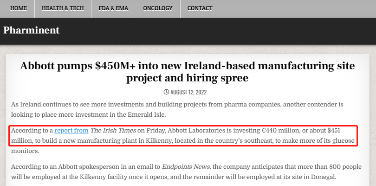This screenshot has height=186, width=376.
Task: Click the word "Donegal" in the last paragraph
Action: 323,177
